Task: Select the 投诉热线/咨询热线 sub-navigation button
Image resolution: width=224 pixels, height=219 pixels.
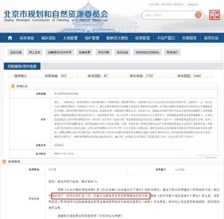Action: (147, 52)
